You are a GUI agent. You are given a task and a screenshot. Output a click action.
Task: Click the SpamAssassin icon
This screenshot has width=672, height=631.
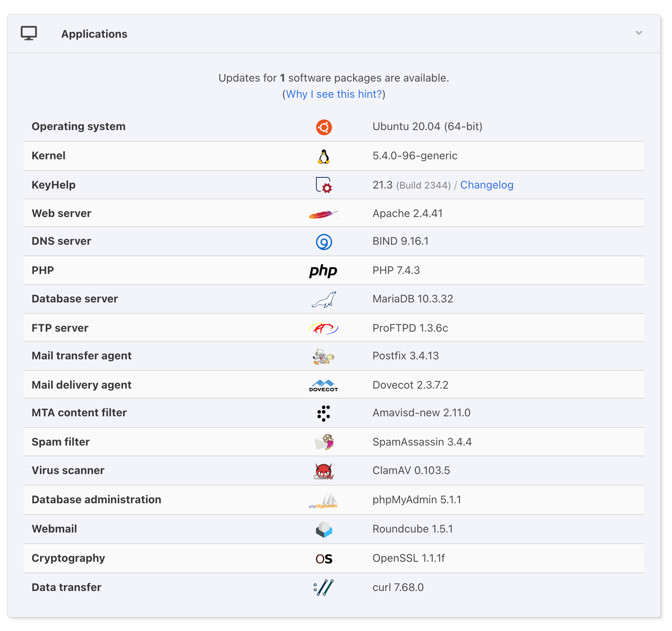point(324,442)
